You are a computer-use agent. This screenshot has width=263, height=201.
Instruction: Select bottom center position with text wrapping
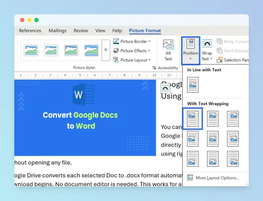tap(213, 159)
